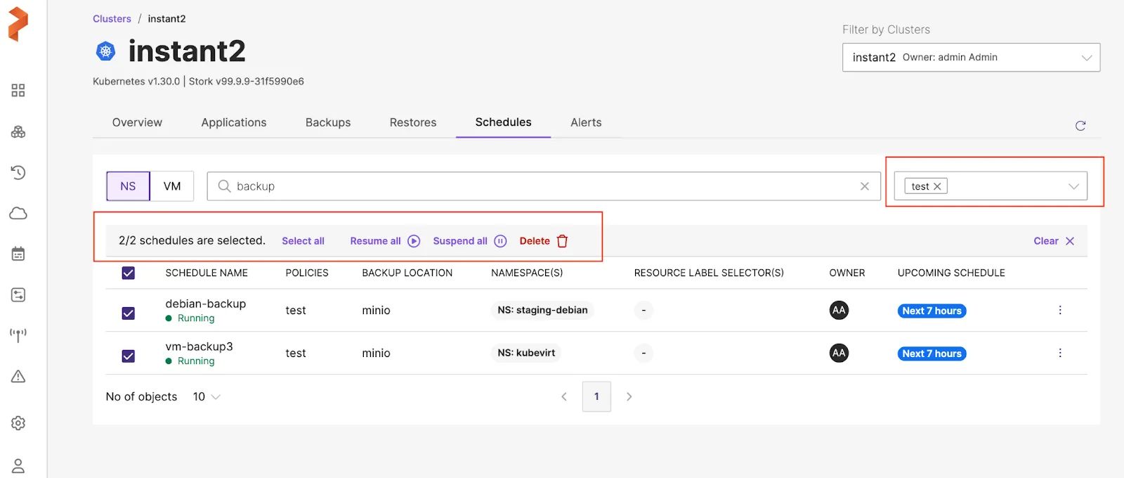Open the cloud settings icon in sidebar
The width and height of the screenshot is (1124, 478).
tap(18, 213)
